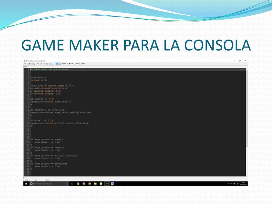
Task: Click the cut scissors icon
Action: (44, 64)
